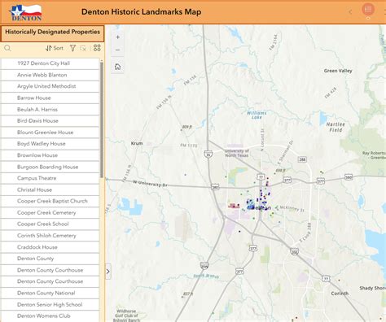Select Corinth Shiloh Cemetery entry
This screenshot has width=386, height=322.
coord(50,236)
